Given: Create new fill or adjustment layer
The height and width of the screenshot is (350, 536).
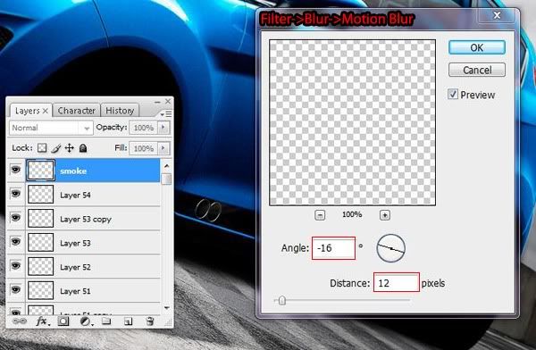Looking at the screenshot, I should (86, 321).
